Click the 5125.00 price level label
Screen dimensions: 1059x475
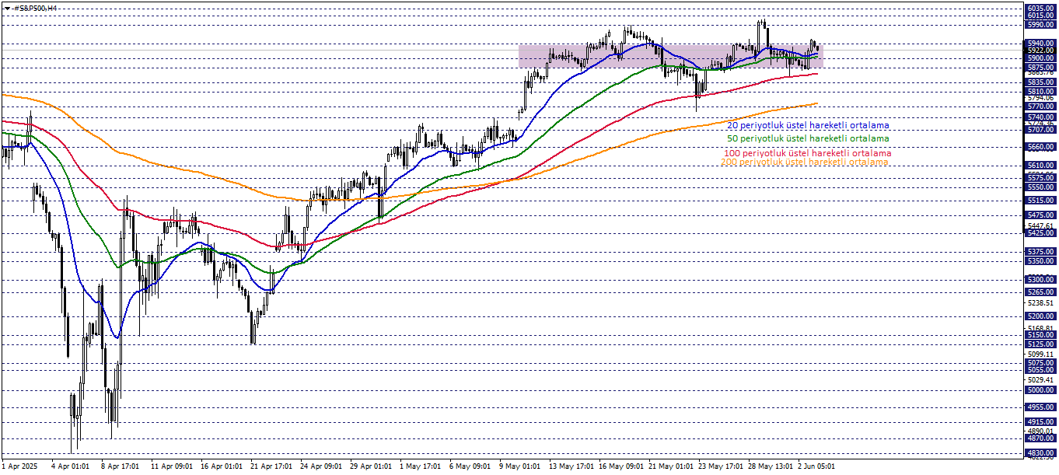point(1040,344)
